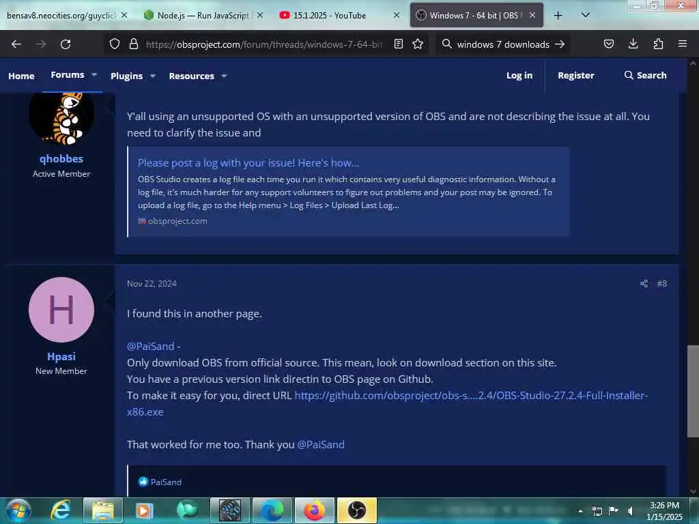Click the search go arrow
Screen dimensions: 699x524
click(560, 44)
